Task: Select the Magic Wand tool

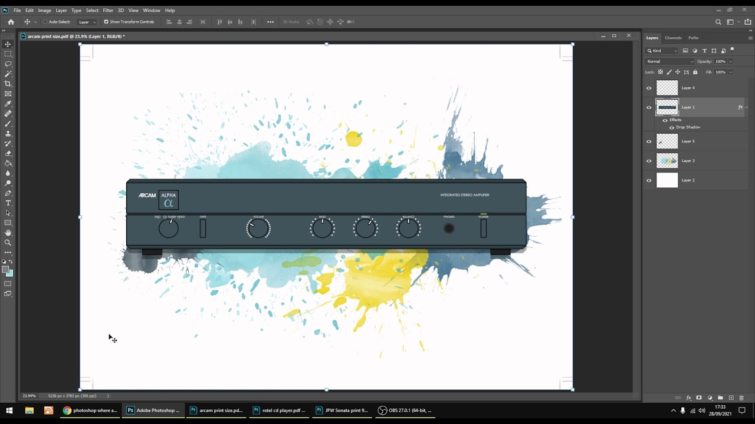Action: [x=8, y=74]
